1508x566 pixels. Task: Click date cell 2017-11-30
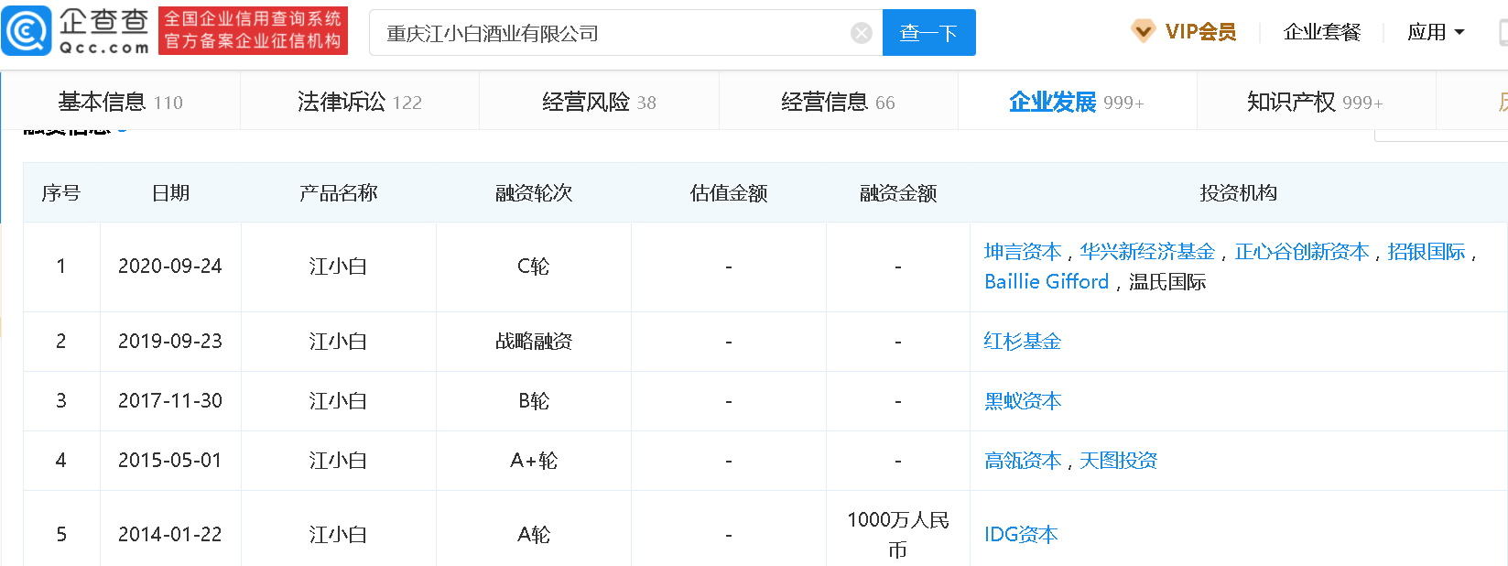170,401
